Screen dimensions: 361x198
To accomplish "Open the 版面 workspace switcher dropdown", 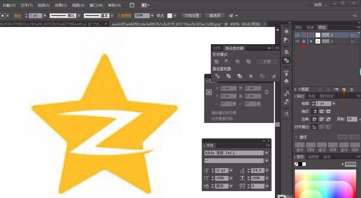I will (321, 5).
